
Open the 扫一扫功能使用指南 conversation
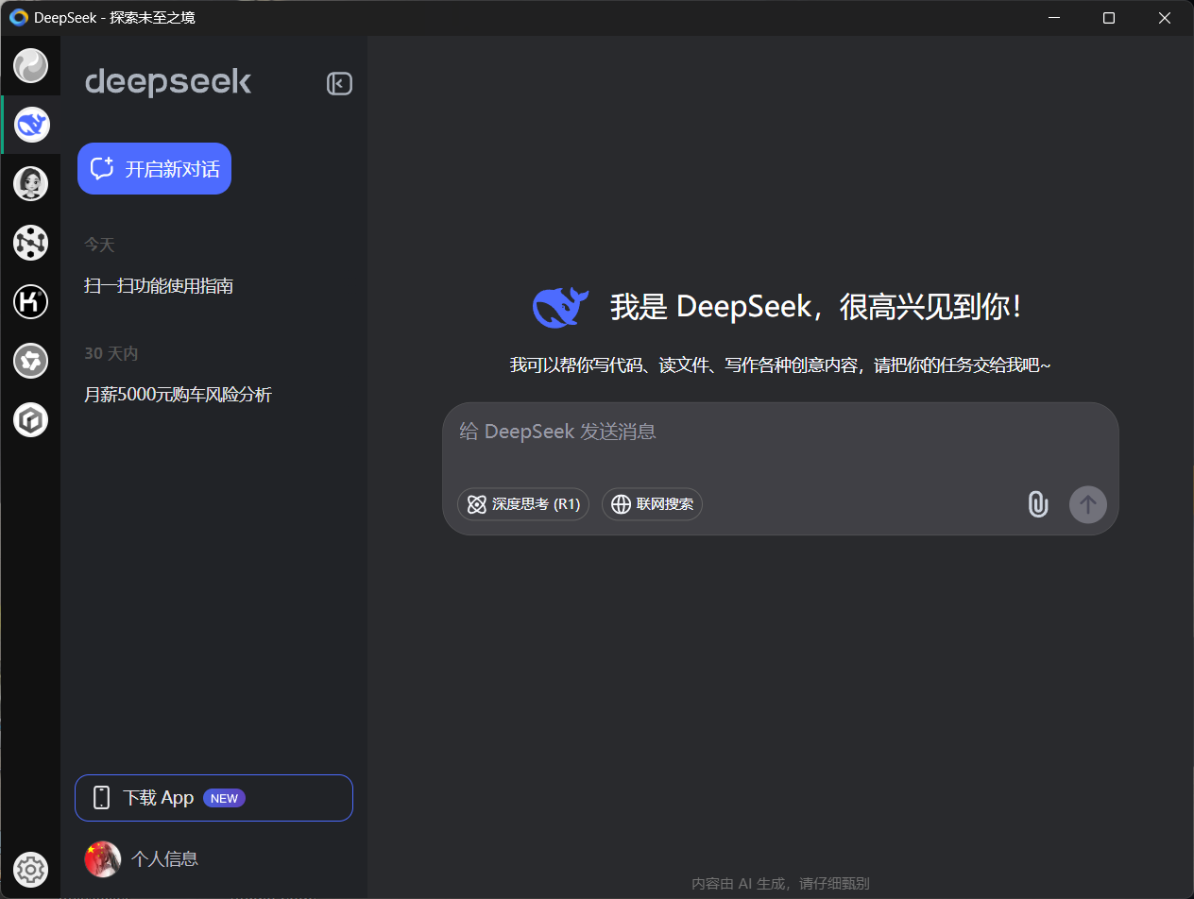[159, 285]
